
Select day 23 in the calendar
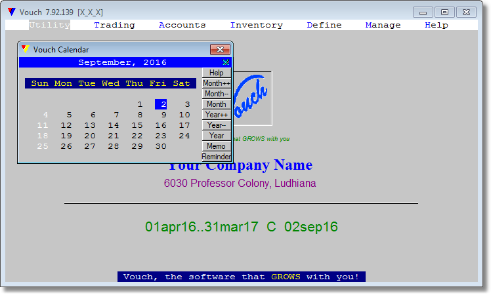click(161, 136)
